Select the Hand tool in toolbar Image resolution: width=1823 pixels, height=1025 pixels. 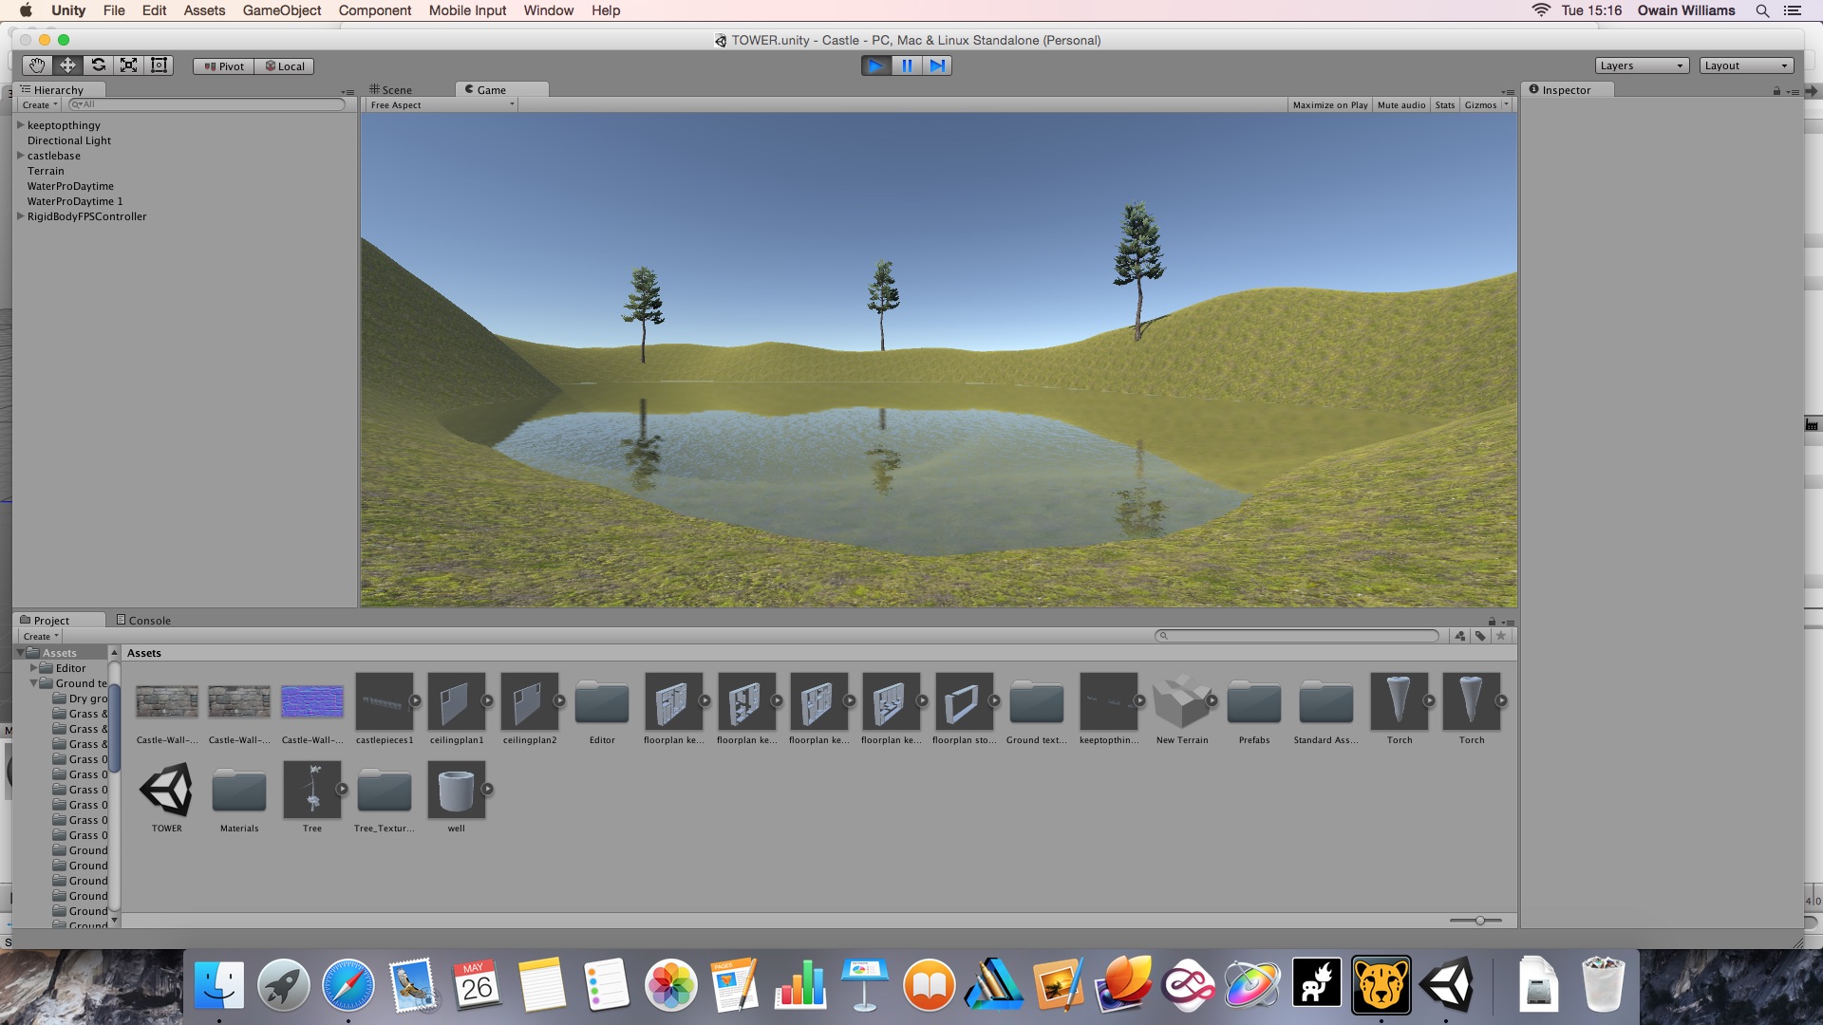37,65
